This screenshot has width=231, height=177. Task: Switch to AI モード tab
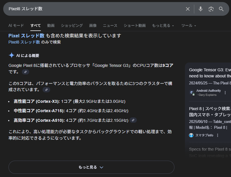[16, 25]
